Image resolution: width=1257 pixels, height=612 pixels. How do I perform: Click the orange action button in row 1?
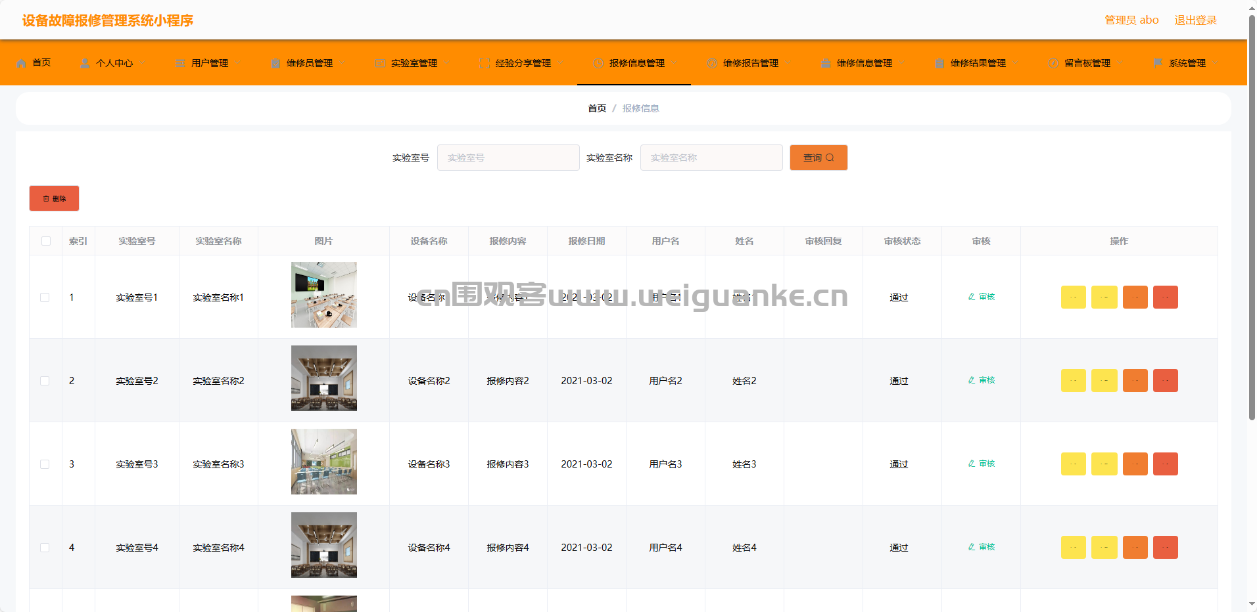(1135, 297)
